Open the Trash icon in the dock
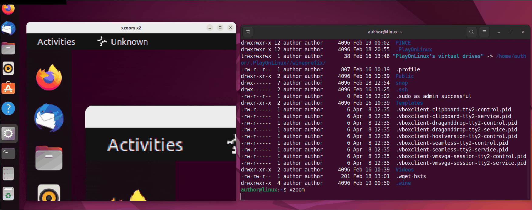The image size is (532, 210). coord(8,194)
